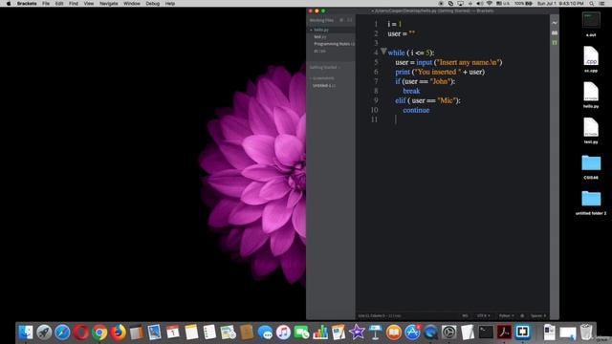Click the split view icon in the sidebar
The image size is (612, 344).
pos(350,20)
